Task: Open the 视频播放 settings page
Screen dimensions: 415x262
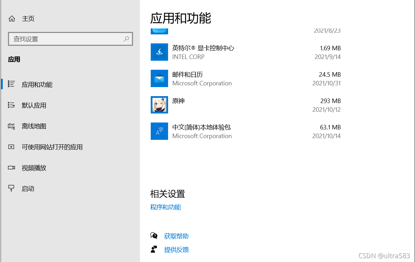Action: click(x=34, y=168)
